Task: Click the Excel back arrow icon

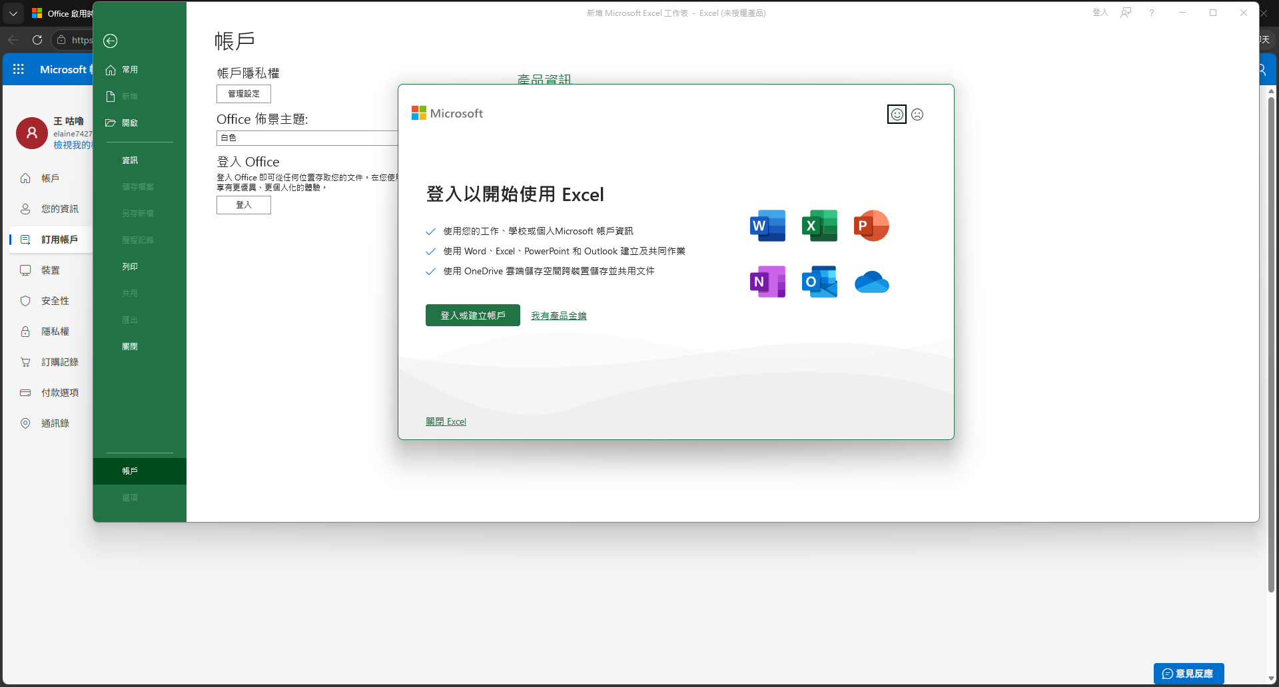Action: pos(111,41)
